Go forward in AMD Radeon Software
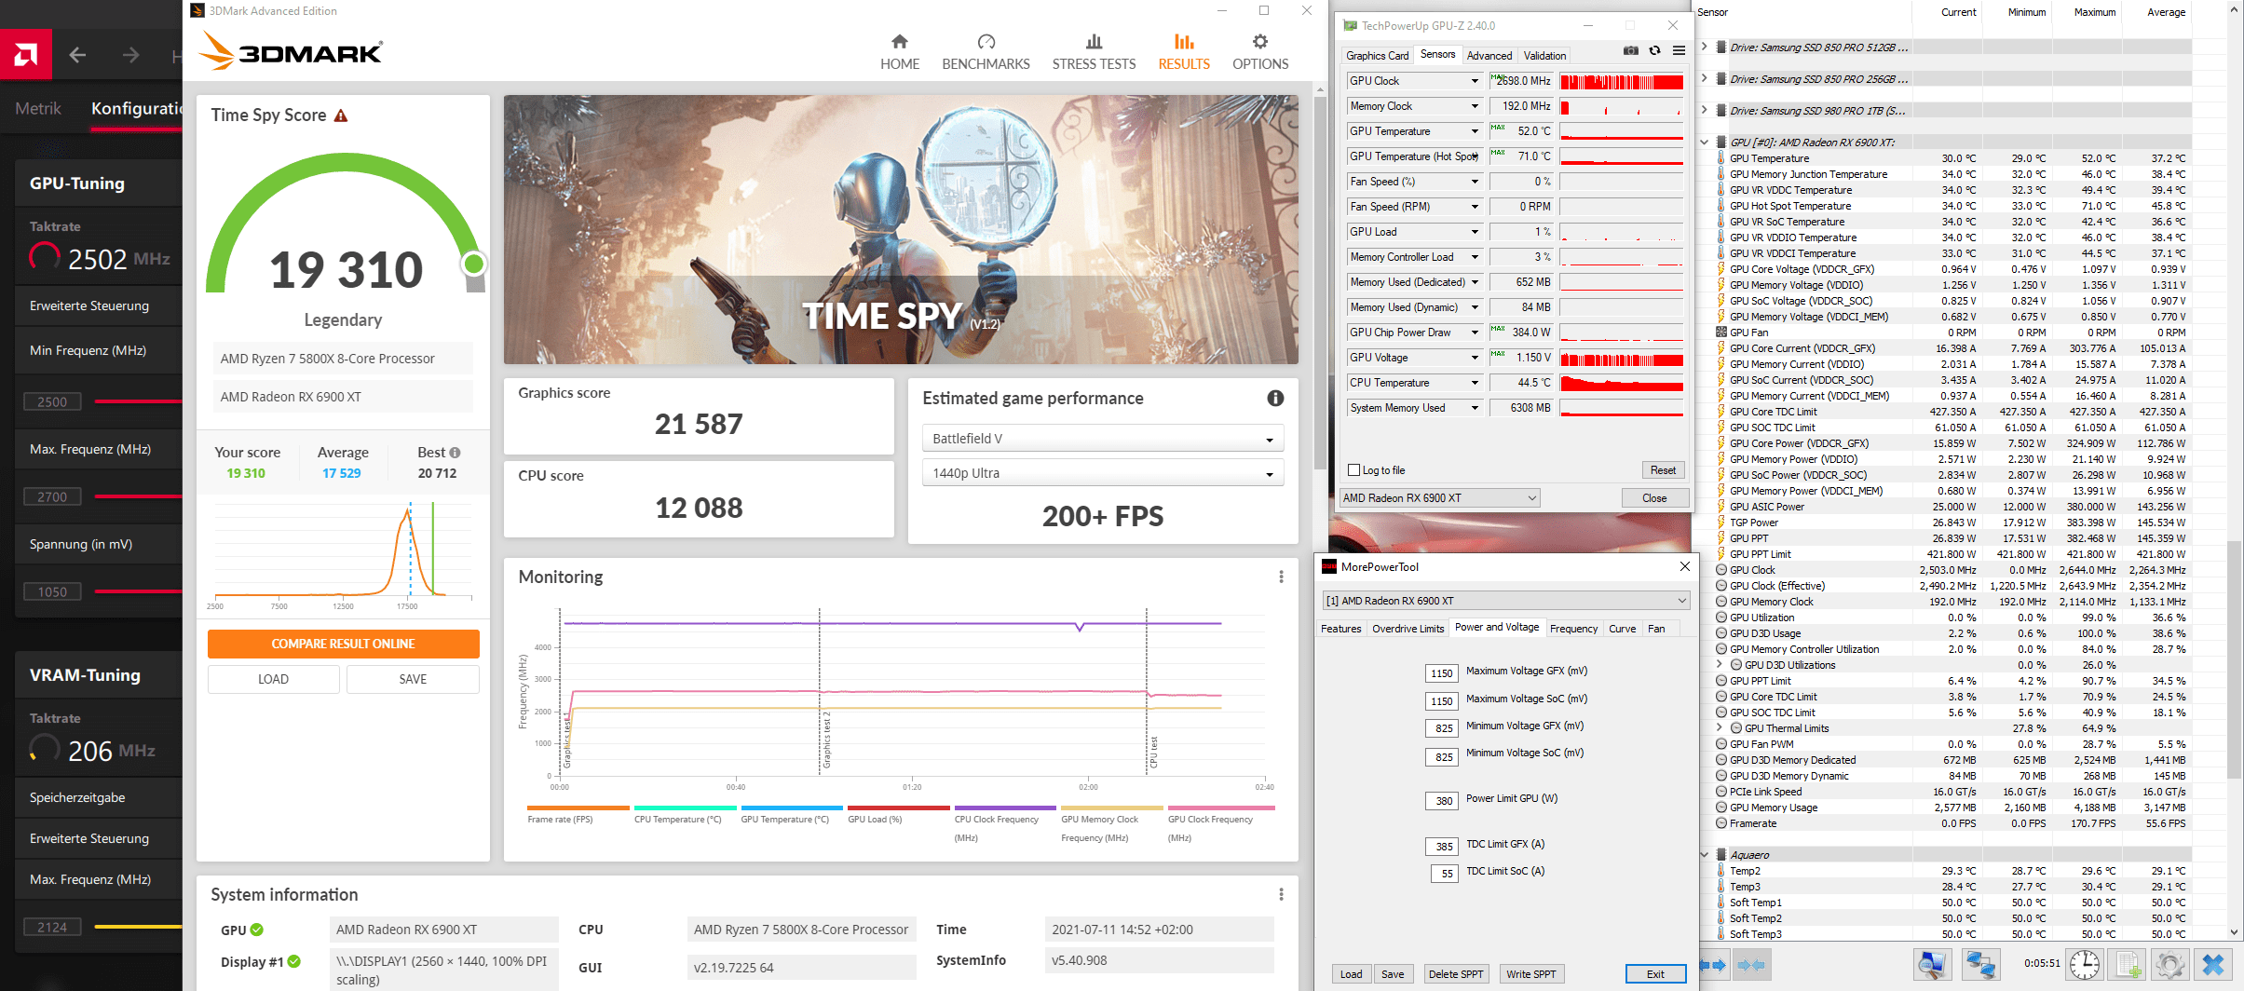 click(x=130, y=55)
